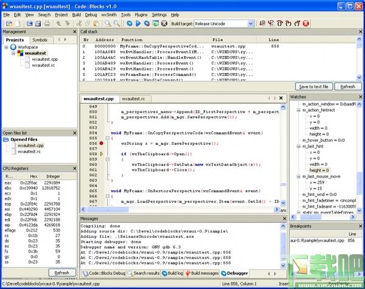
Task: Click the open-folder icon at toolbar start
Action: (x=9, y=24)
